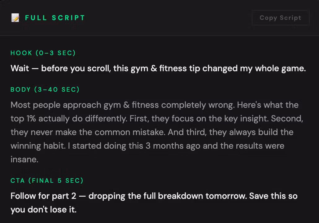The image size is (319, 223).
Task: Click the phrase "changed my whole game."
Action: (254, 68)
